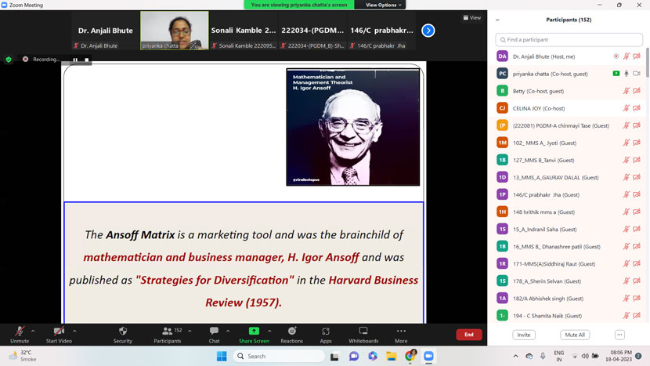Image resolution: width=650 pixels, height=366 pixels.
Task: Open the Reactions icon
Action: pos(292,332)
